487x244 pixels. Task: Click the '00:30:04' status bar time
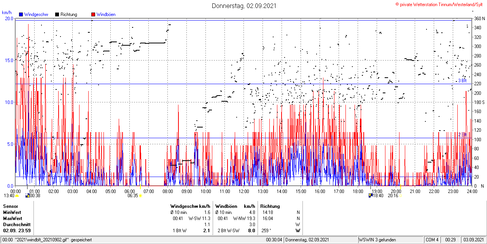[274, 240]
